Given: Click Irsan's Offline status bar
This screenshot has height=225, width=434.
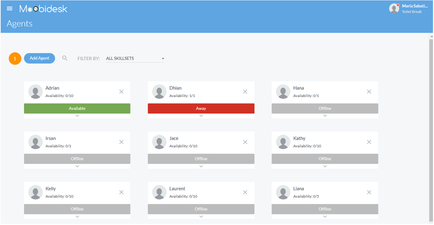Looking at the screenshot, I should [77, 159].
